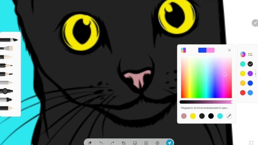Pick recent pure black color swatch
The image size is (258, 145).
coord(211,116)
